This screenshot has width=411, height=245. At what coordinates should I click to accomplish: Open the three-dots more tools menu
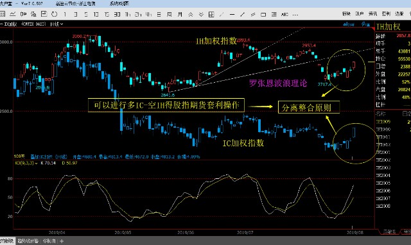pos(295,15)
